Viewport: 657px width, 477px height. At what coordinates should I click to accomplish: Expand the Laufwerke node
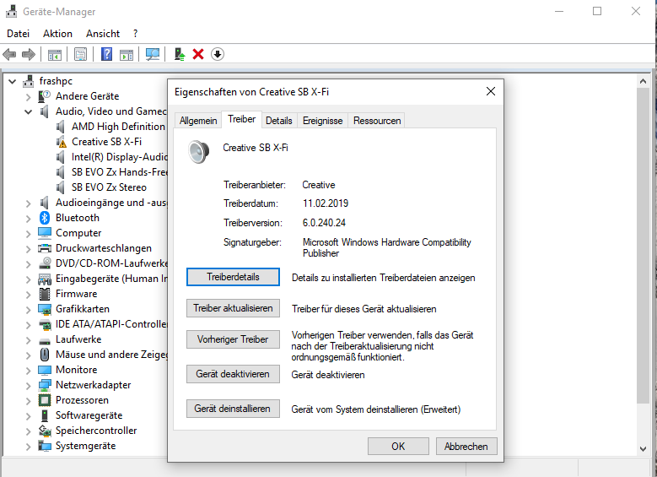pyautogui.click(x=28, y=340)
